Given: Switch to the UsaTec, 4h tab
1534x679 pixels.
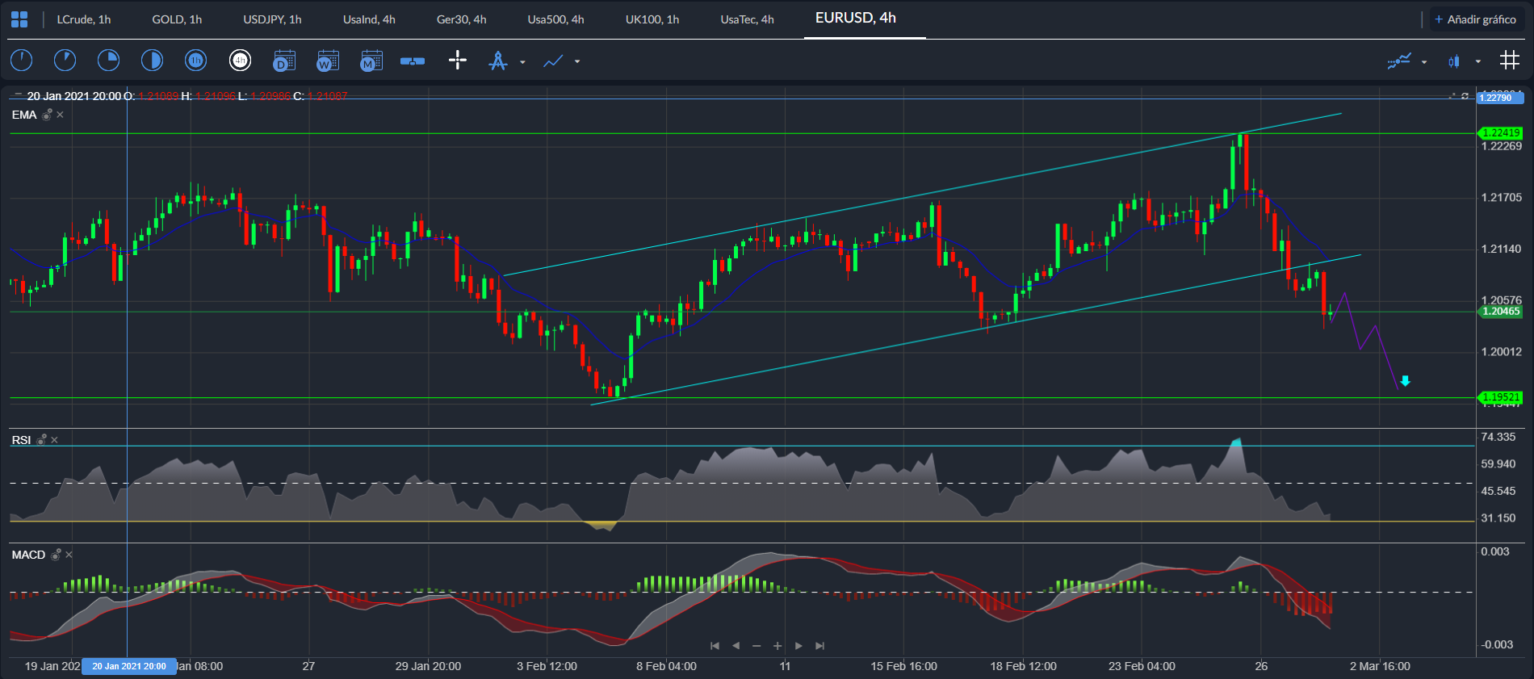Looking at the screenshot, I should point(747,19).
